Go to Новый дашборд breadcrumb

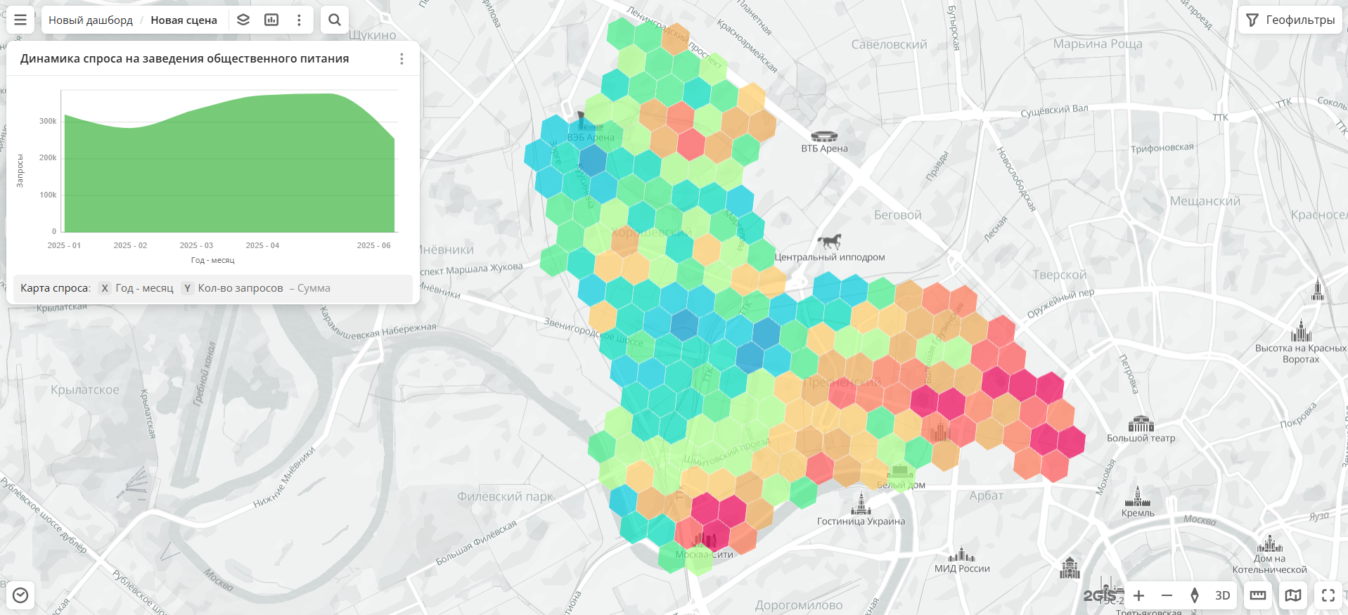point(90,20)
